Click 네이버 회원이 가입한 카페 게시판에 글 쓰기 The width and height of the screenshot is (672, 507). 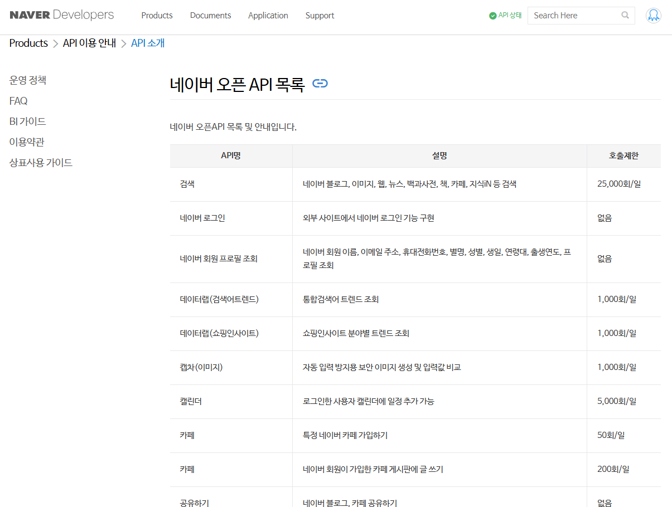click(x=373, y=469)
